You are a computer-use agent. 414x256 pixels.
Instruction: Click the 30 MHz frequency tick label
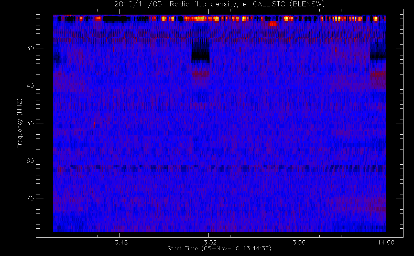[30, 48]
